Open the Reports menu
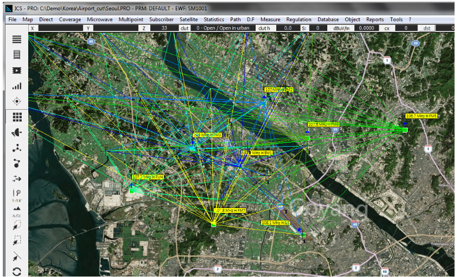The image size is (457, 277). click(375, 20)
